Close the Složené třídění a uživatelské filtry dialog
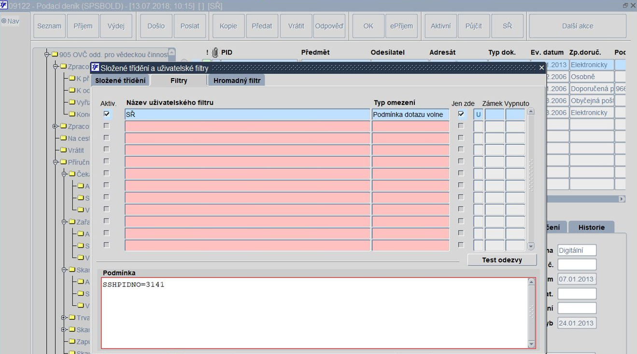This screenshot has height=354, width=637. click(541, 68)
